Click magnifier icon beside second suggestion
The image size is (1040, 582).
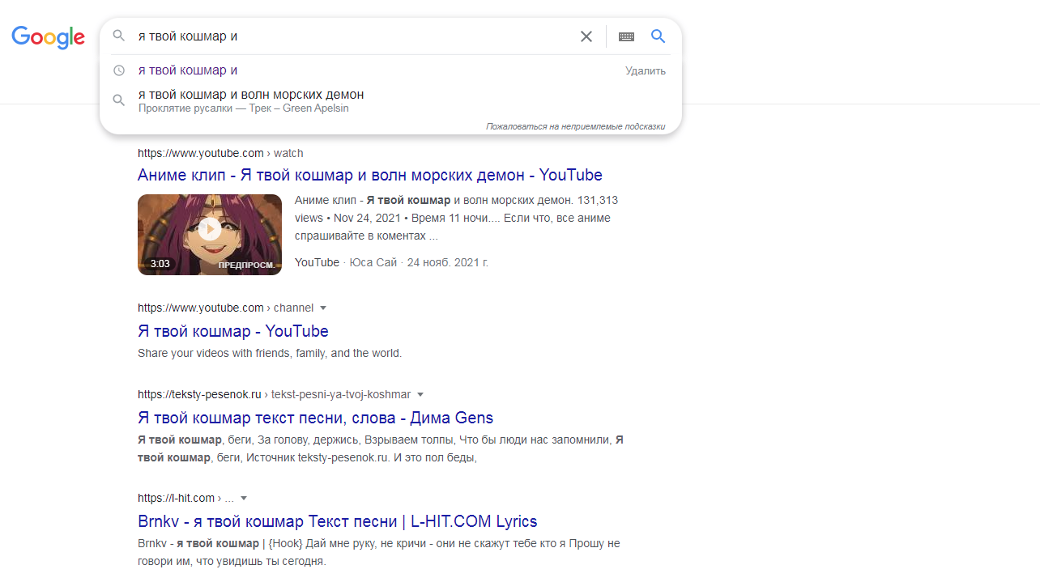[119, 100]
